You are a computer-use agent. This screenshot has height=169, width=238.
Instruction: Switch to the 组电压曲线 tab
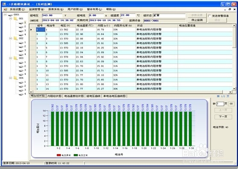click(93, 96)
